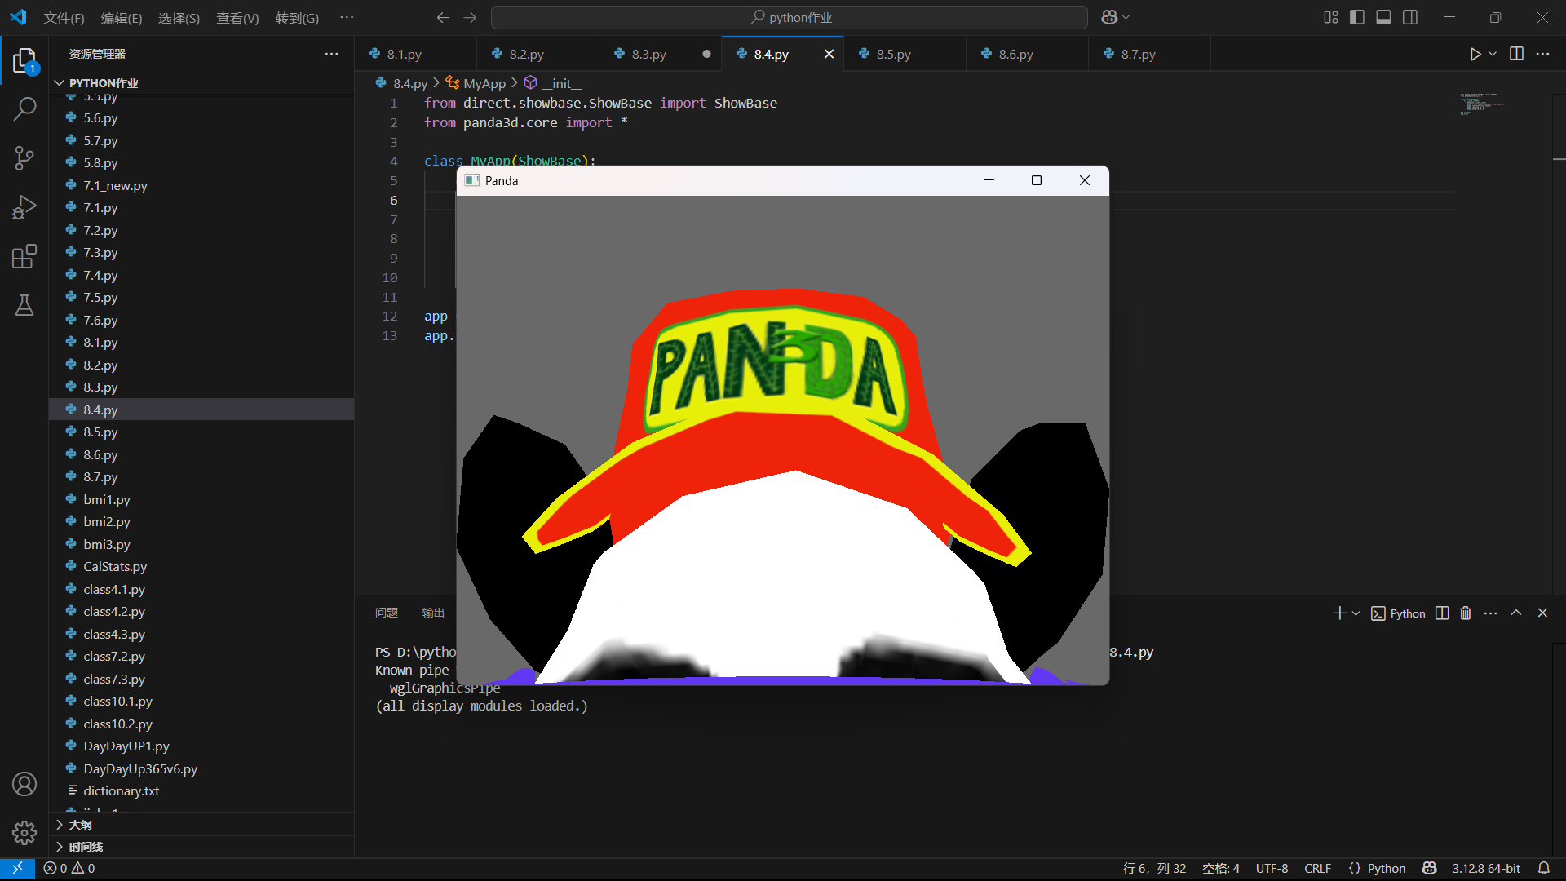Open the Manage gear menu

coord(24,832)
